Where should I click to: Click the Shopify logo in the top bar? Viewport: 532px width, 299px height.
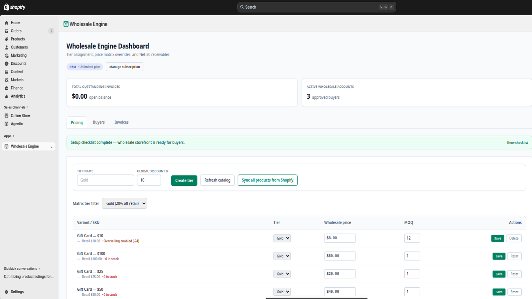coord(15,7)
